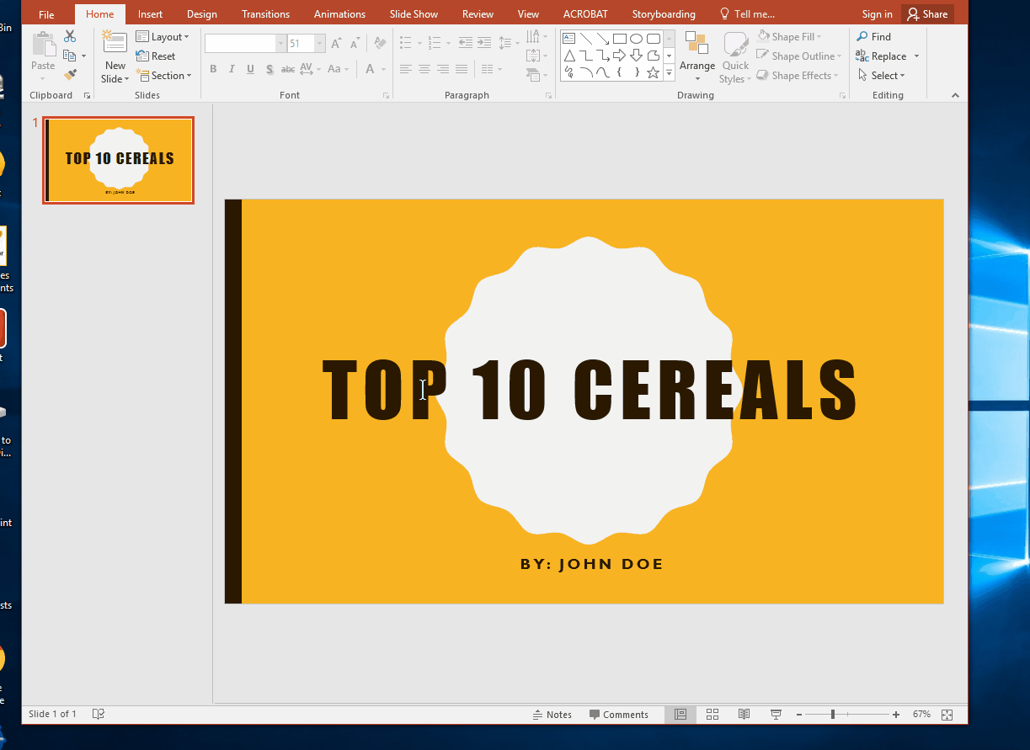Toggle Strikethrough formatting

288,69
